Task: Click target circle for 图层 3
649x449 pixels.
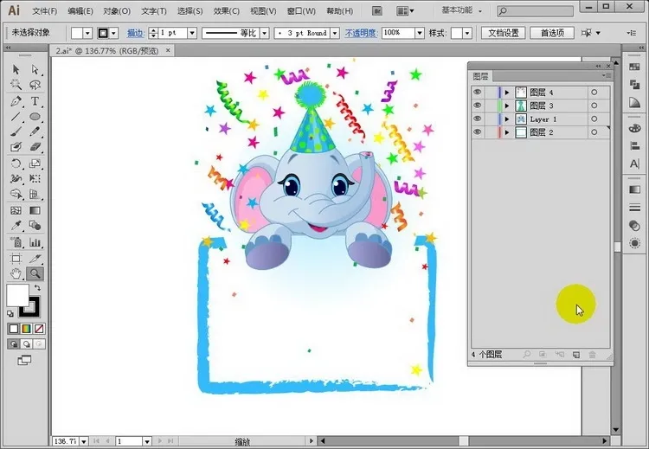Action: tap(594, 106)
